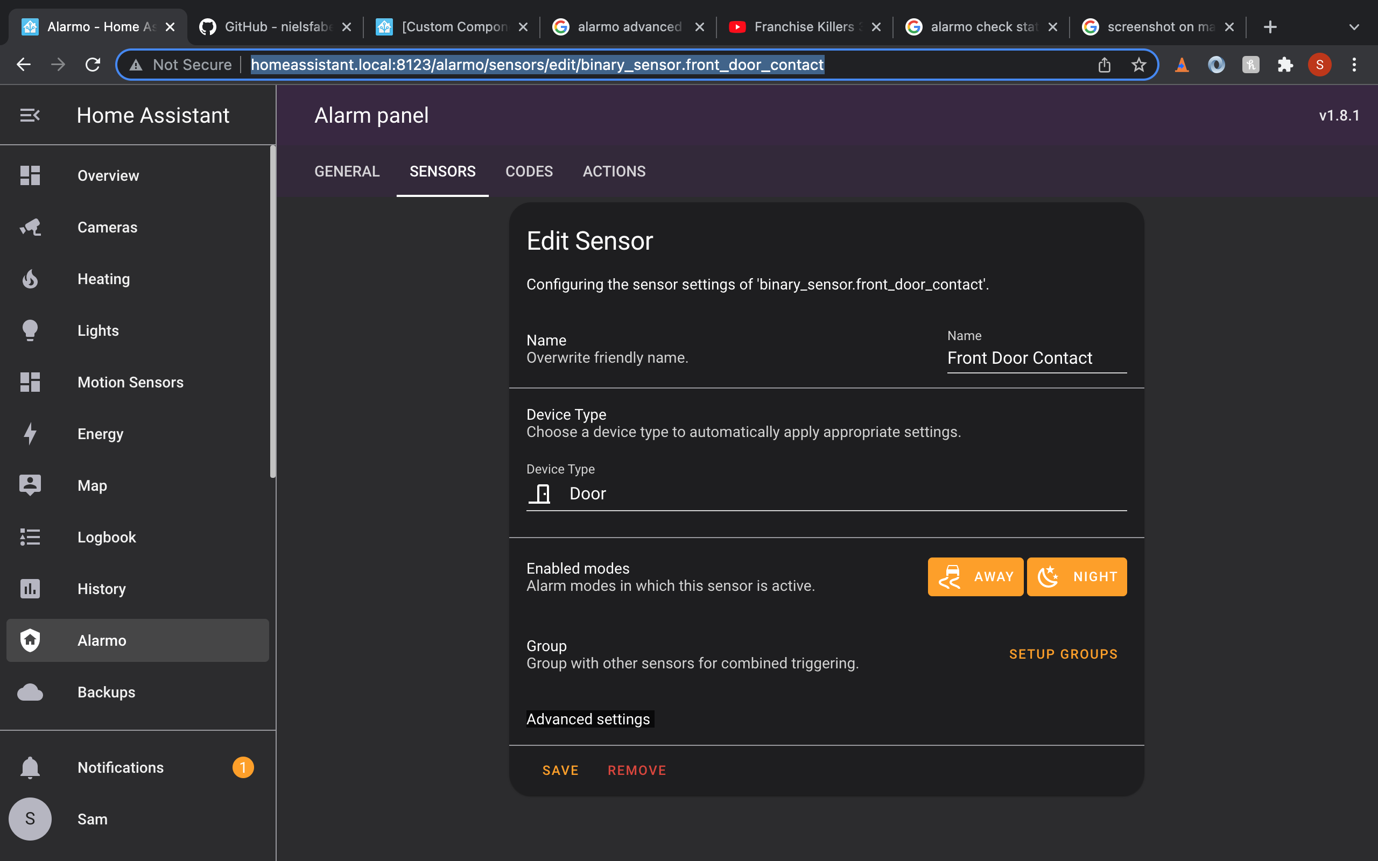The image size is (1378, 861).
Task: Click SETUP GROUPS to configure sensor groups
Action: click(1063, 654)
